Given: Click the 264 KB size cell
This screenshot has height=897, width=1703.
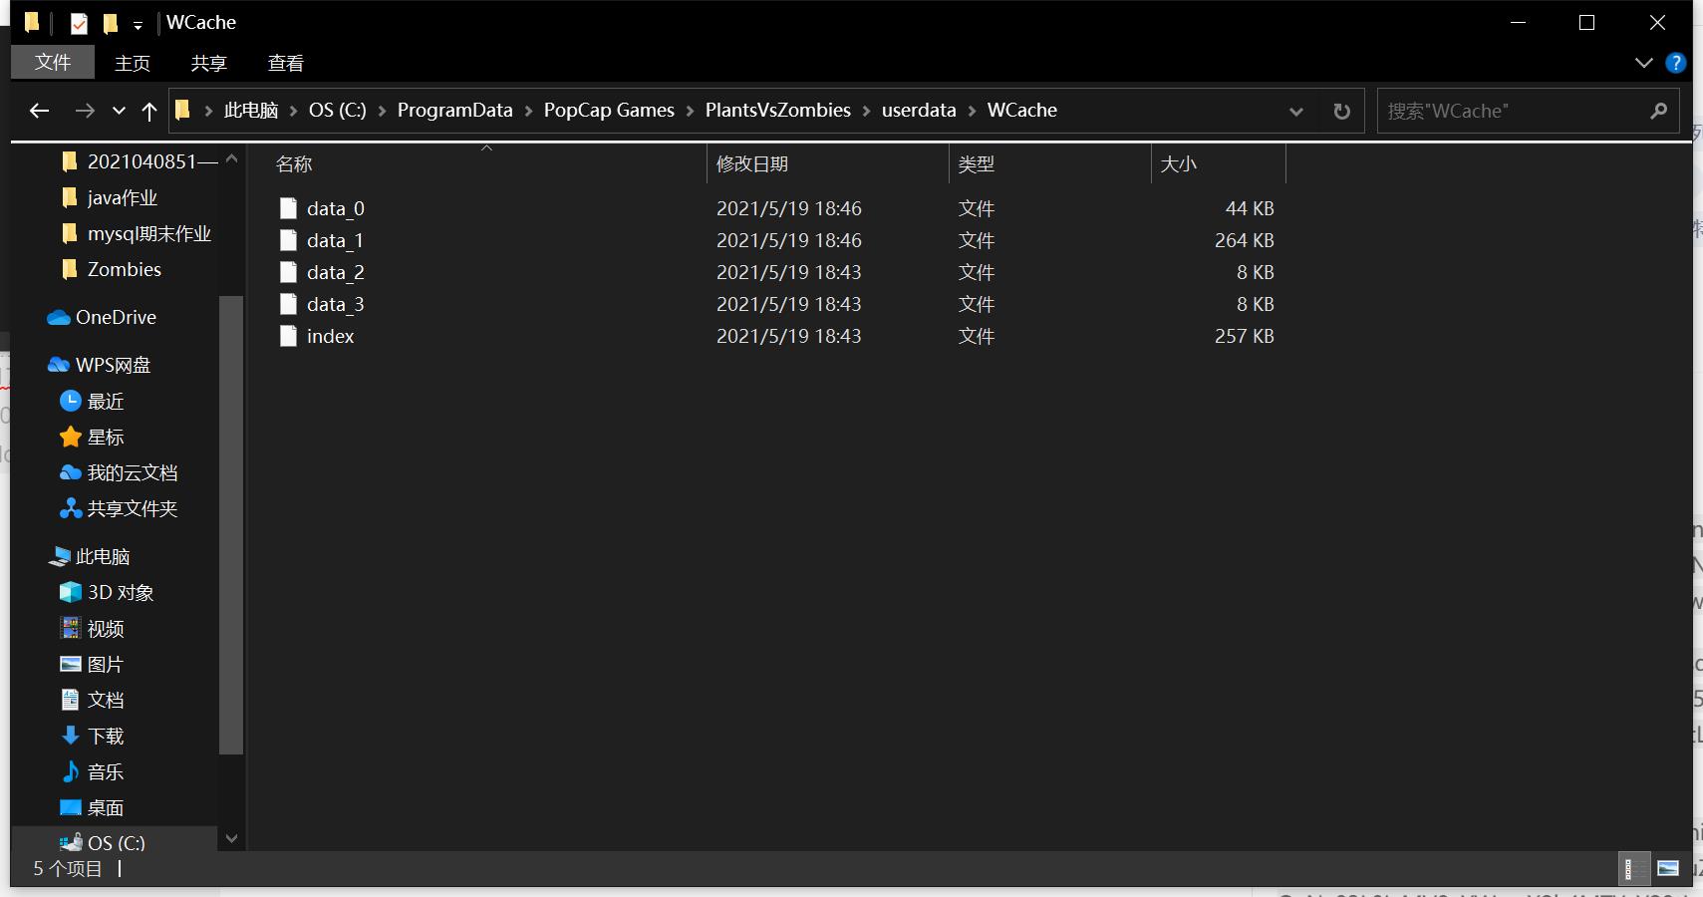Looking at the screenshot, I should pos(1244,240).
